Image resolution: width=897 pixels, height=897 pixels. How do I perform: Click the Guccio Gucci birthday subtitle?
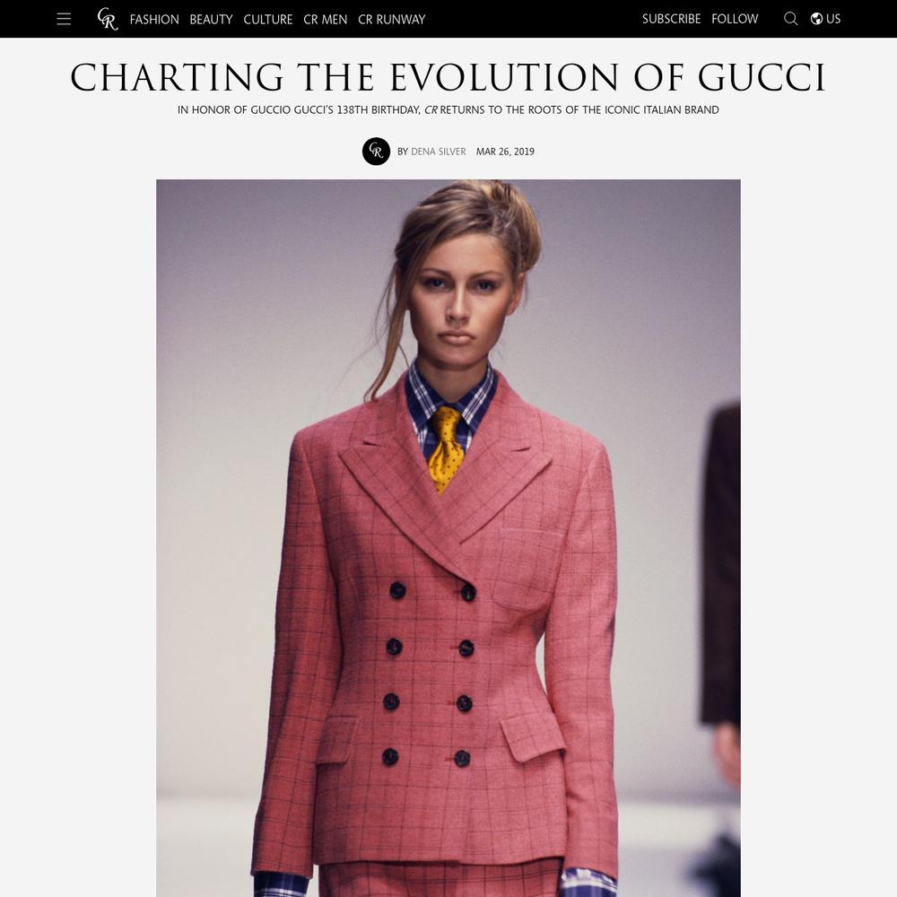448,109
